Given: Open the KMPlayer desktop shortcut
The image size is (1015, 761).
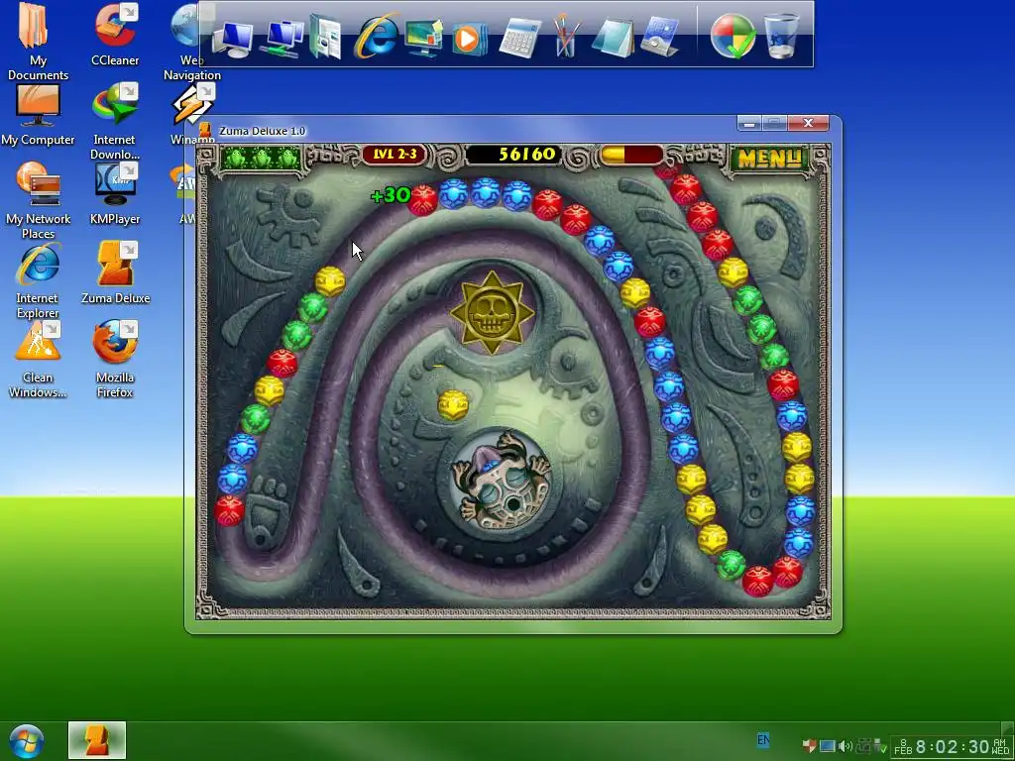Looking at the screenshot, I should point(115,194).
